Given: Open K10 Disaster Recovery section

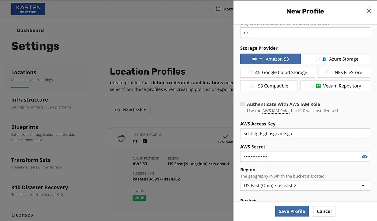Looking at the screenshot, I should pos(40,187).
